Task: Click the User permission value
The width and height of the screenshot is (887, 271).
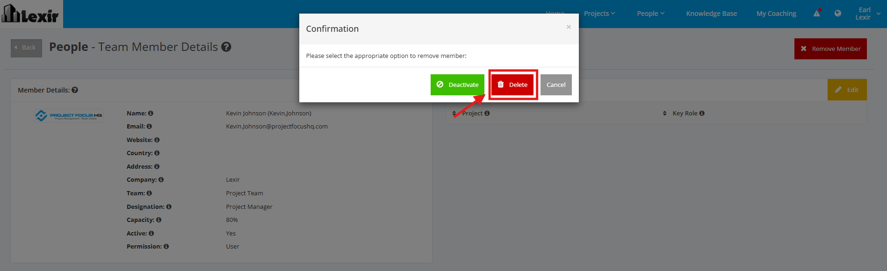Action: (x=232, y=247)
